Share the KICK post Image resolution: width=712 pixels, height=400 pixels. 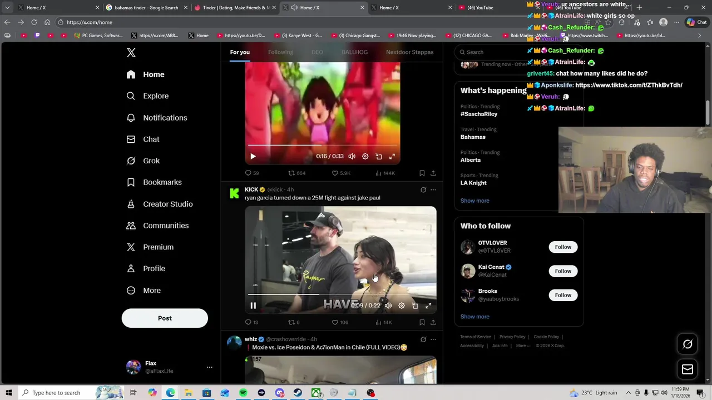click(x=433, y=322)
